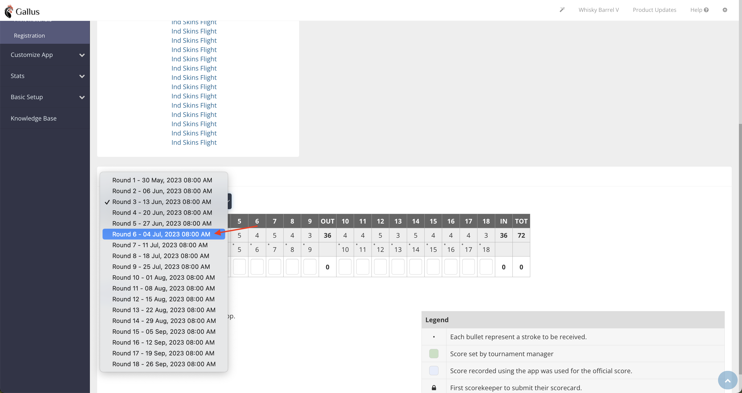
Task: Select Round 12 - 15 Aug, 2023
Action: (164, 299)
